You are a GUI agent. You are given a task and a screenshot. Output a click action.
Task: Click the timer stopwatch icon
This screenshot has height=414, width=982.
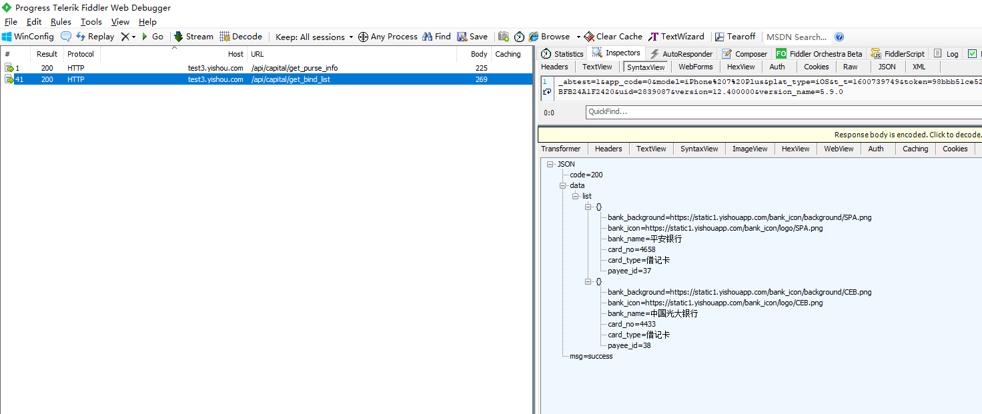[519, 37]
